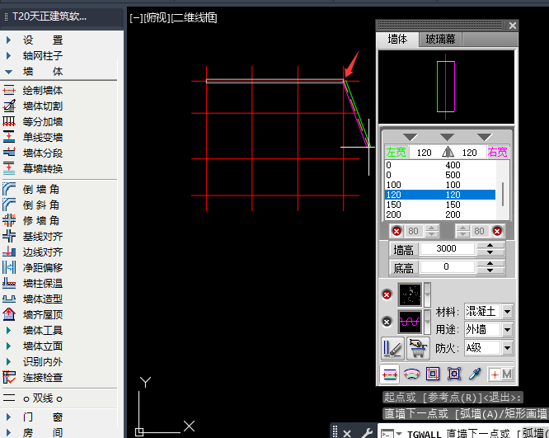Open the 用途 usage dropdown
The height and width of the screenshot is (438, 549).
coord(507,329)
